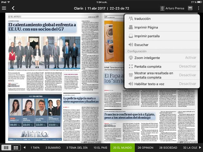The image size is (203, 152).
Task: Open the hamburger menu
Action: pos(4,8)
